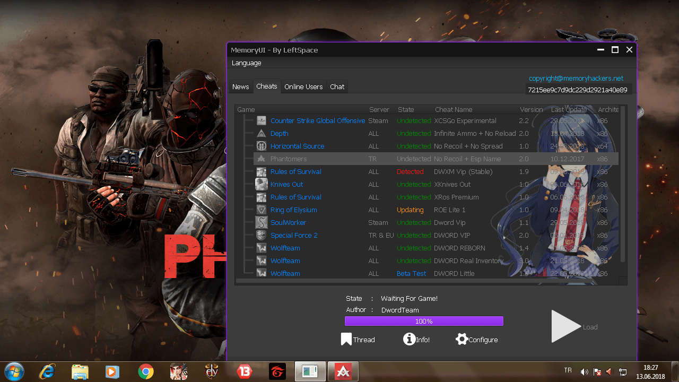Click the Special Force 2 game icon
This screenshot has height=382, width=679.
pyautogui.click(x=261, y=236)
